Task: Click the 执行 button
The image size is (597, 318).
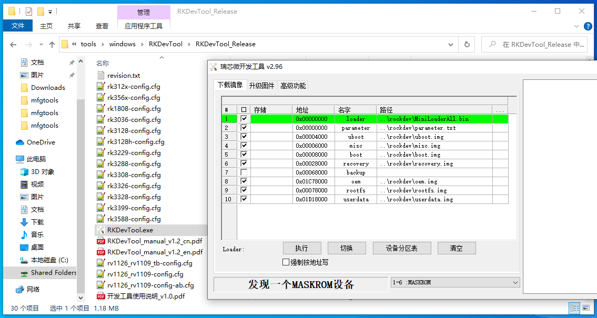Action: [x=301, y=248]
